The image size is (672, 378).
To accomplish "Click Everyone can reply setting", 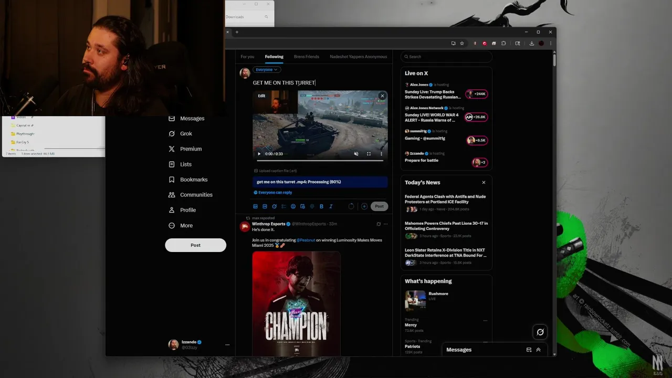I will [273, 193].
